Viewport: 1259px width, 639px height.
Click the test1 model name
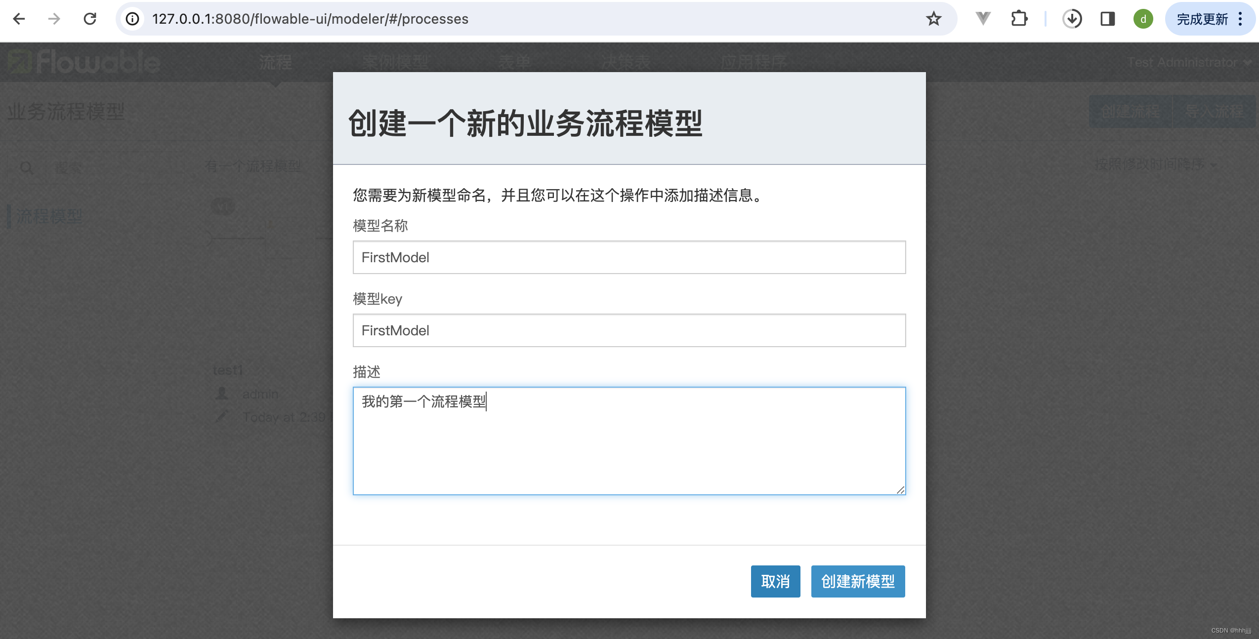coord(228,370)
